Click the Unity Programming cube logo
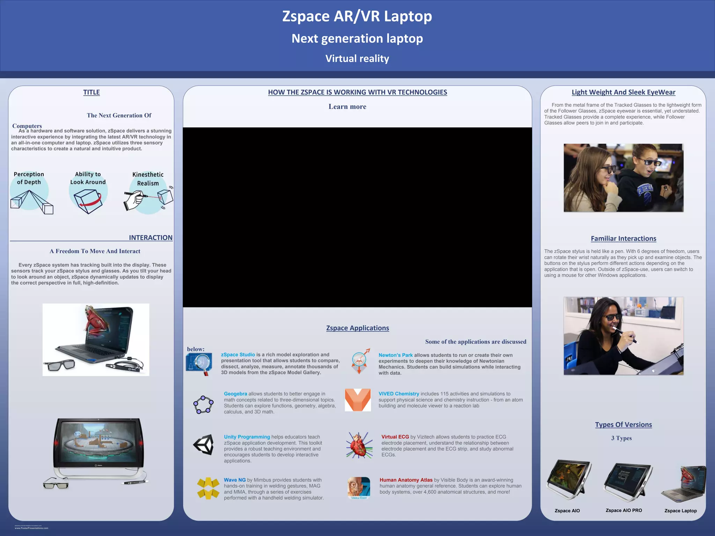 [x=204, y=445]
